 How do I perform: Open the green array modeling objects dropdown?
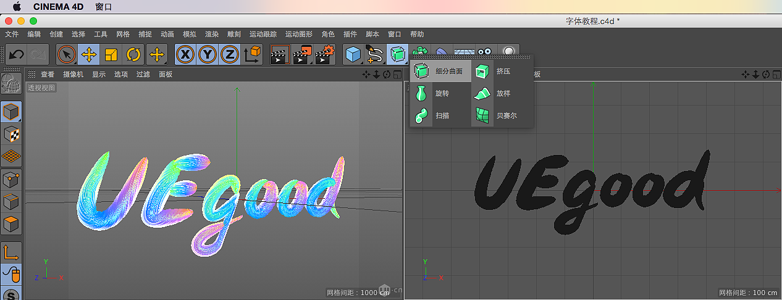point(420,51)
